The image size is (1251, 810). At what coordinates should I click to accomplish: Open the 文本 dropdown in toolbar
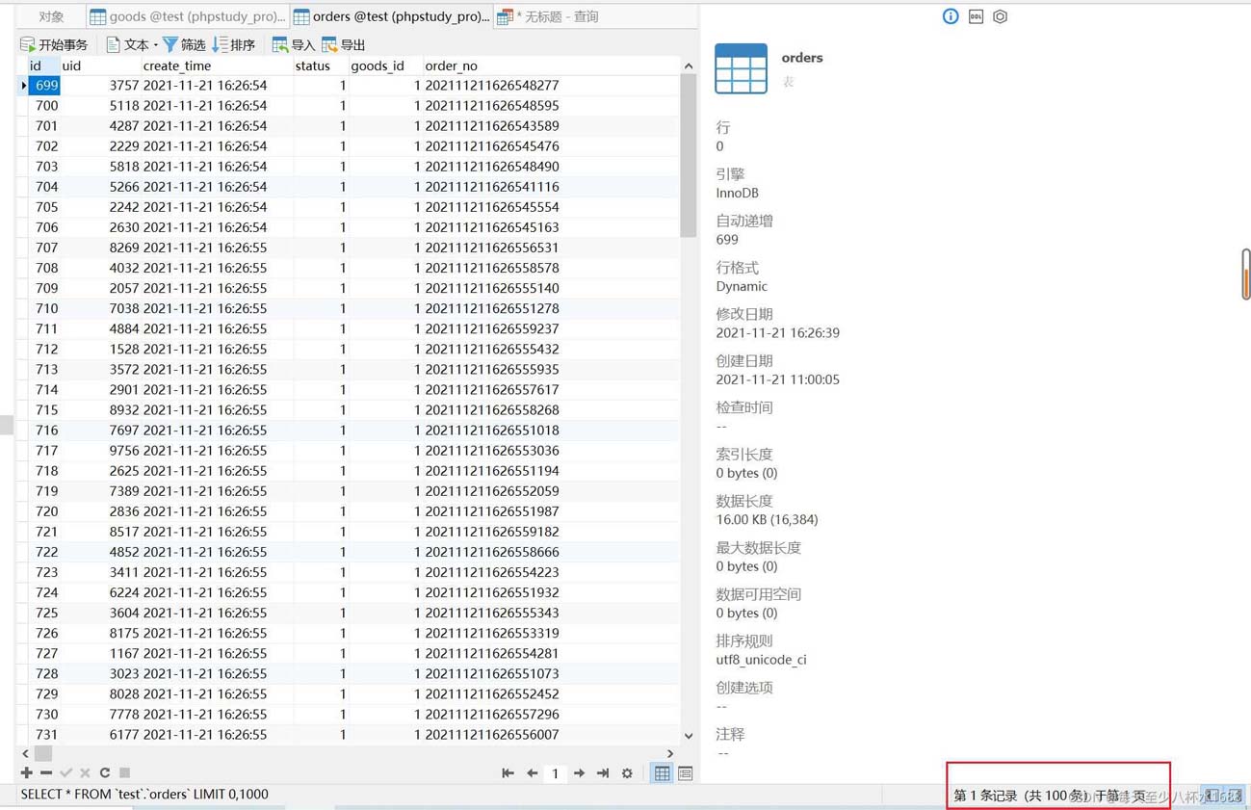pos(132,44)
